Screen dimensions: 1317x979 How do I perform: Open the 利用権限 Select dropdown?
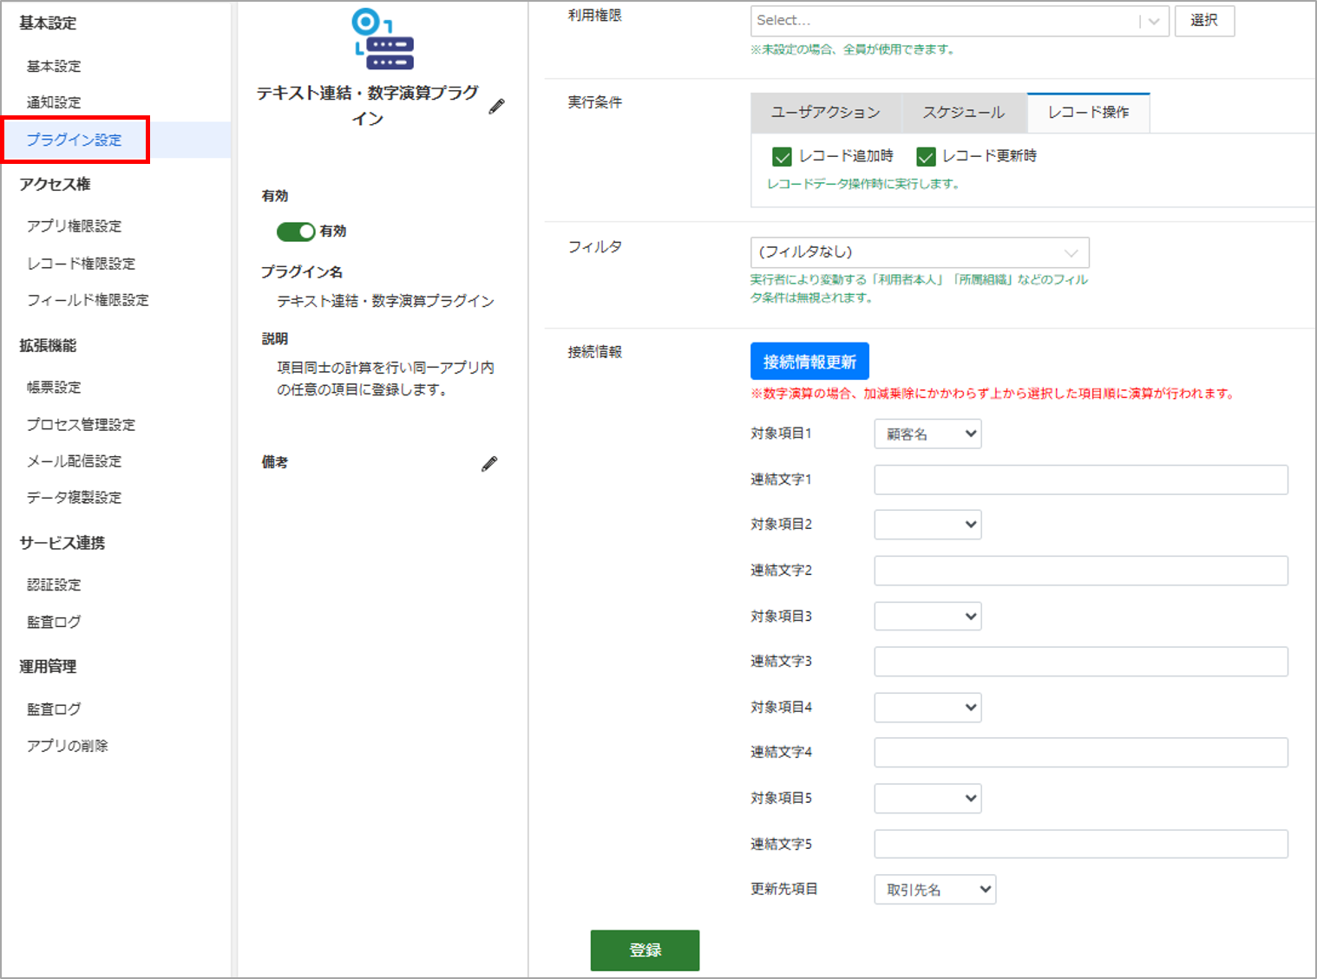pos(960,21)
